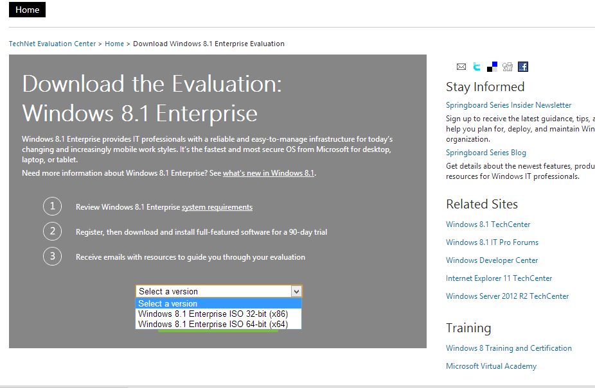
Task: Open the Home tab
Action: (x=28, y=10)
